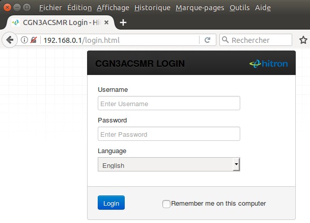Reload the page with the refresh icon
Screen dimensions: 310x223
click(207, 40)
